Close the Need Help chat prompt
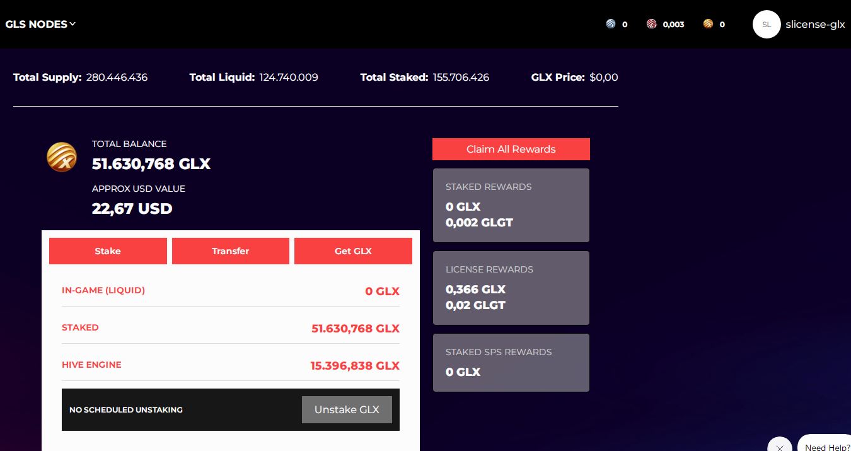Viewport: 851px width, 451px height. click(x=780, y=447)
